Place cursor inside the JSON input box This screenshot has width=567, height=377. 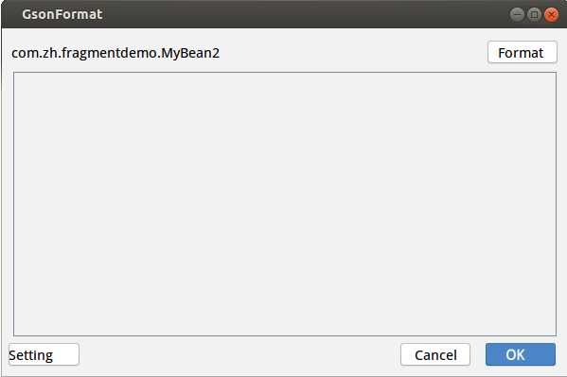pos(285,204)
